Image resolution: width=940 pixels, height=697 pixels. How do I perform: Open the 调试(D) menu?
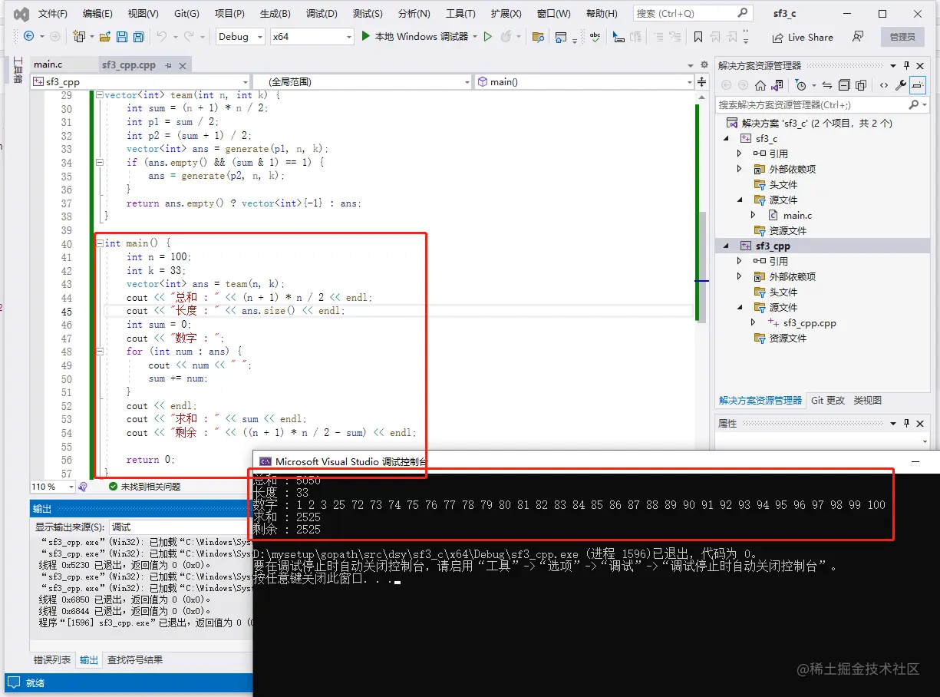pyautogui.click(x=322, y=14)
